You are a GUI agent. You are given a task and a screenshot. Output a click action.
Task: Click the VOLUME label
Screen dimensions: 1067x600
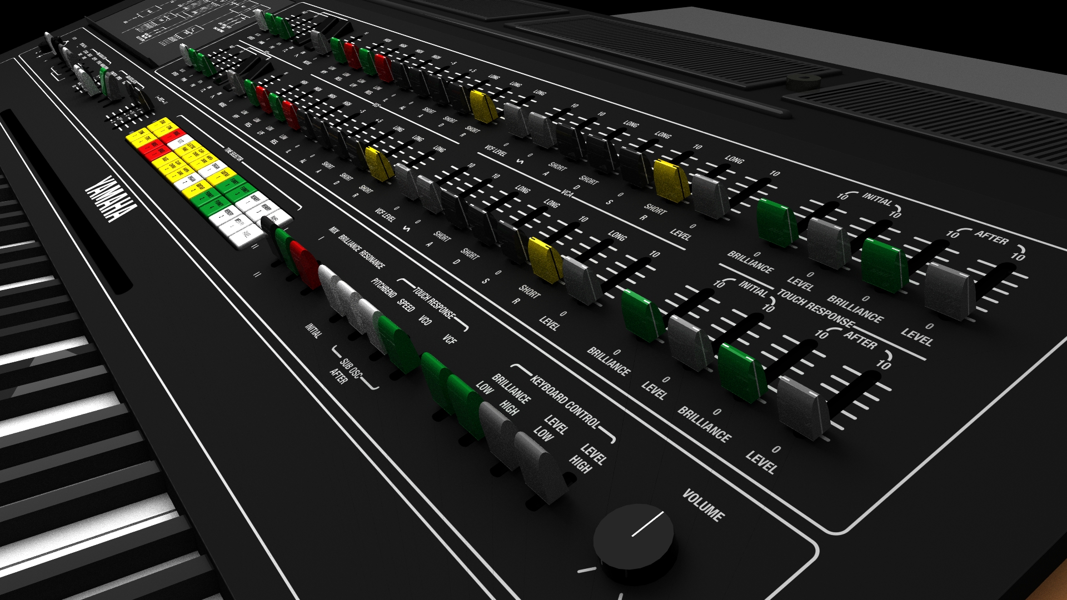pyautogui.click(x=704, y=504)
